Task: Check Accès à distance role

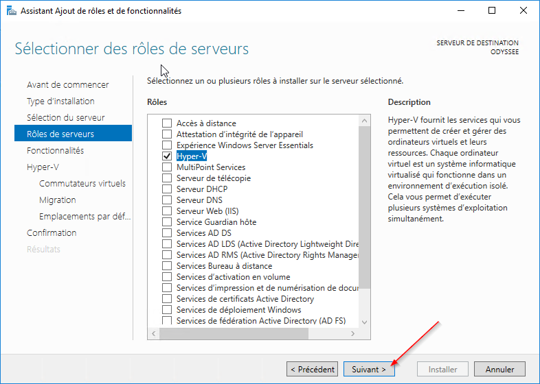Action: (166, 123)
